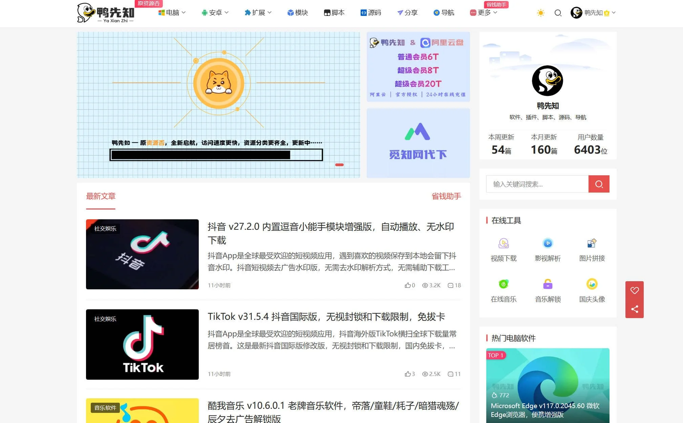Open the 鸭先知 site logo
Viewport: 683px width, 423px height.
click(106, 13)
